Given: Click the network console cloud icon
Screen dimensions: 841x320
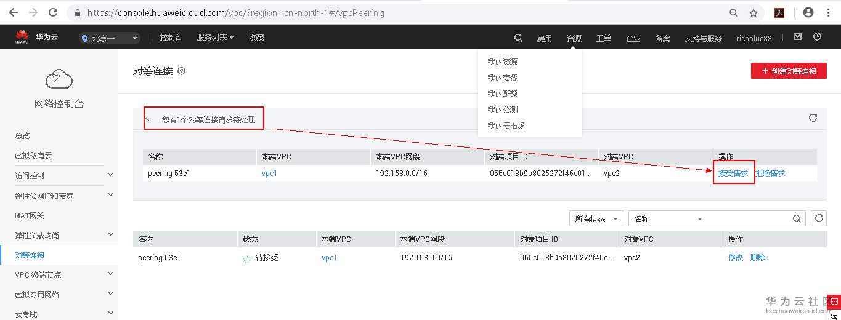Looking at the screenshot, I should pyautogui.click(x=59, y=79).
